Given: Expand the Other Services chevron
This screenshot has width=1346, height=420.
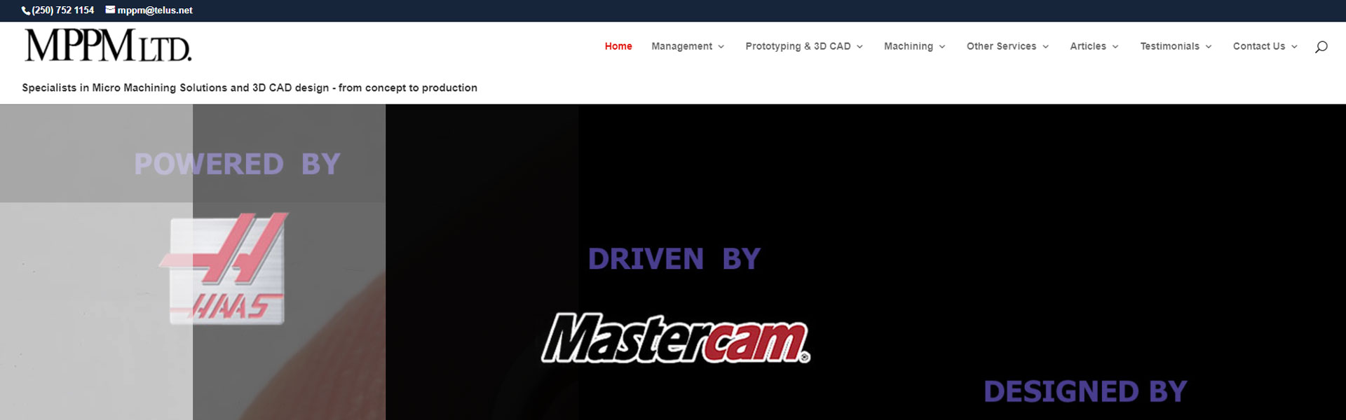Looking at the screenshot, I should (x=1045, y=47).
